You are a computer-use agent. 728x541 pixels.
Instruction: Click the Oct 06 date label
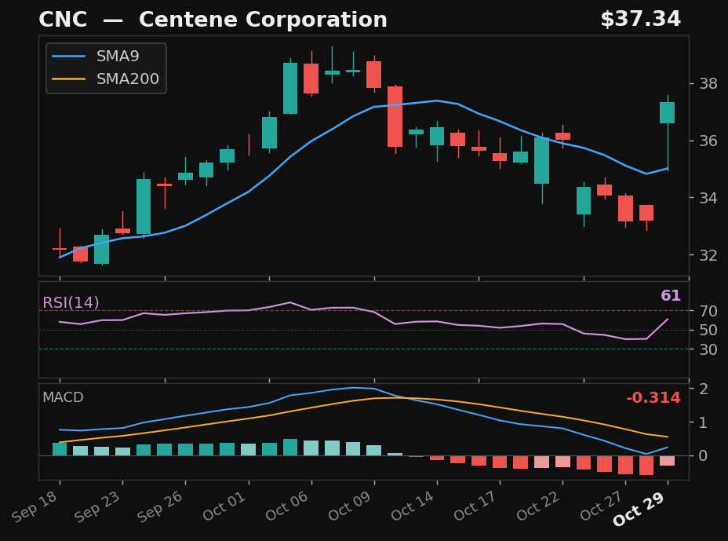pos(287,506)
